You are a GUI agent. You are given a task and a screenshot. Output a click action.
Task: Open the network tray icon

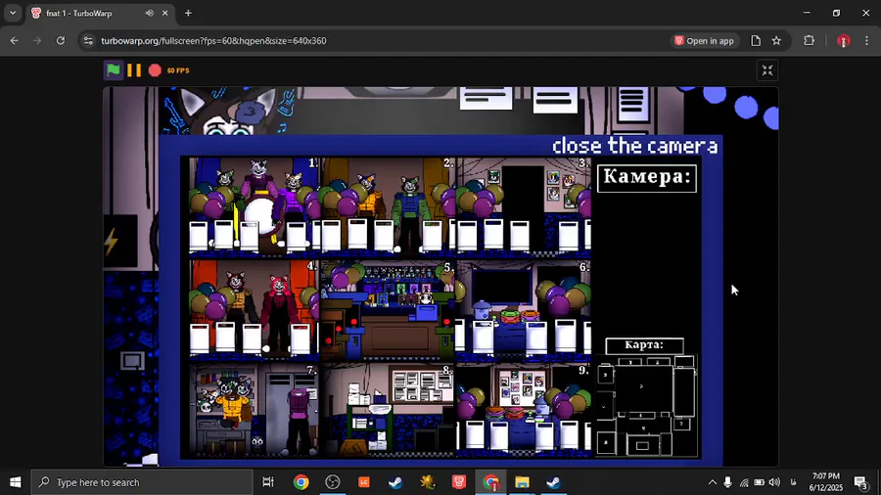tap(744, 482)
